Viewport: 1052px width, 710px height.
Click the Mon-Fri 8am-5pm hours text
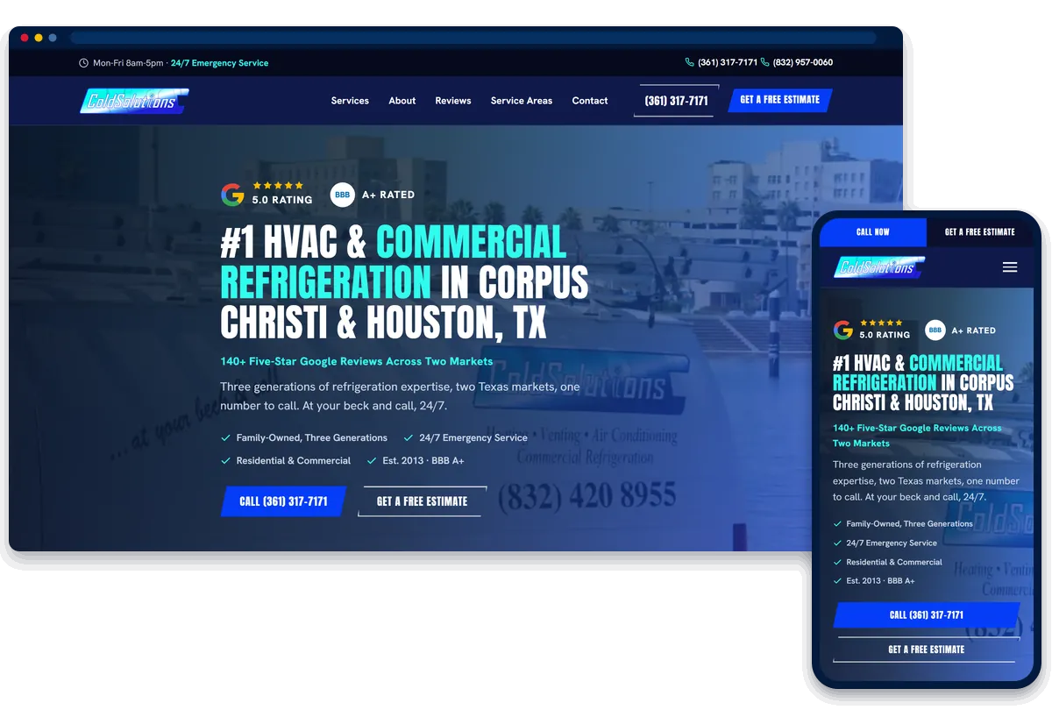click(130, 63)
